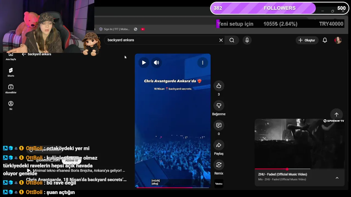Click the search magnifier button
351x197 pixels.
(x=232, y=40)
